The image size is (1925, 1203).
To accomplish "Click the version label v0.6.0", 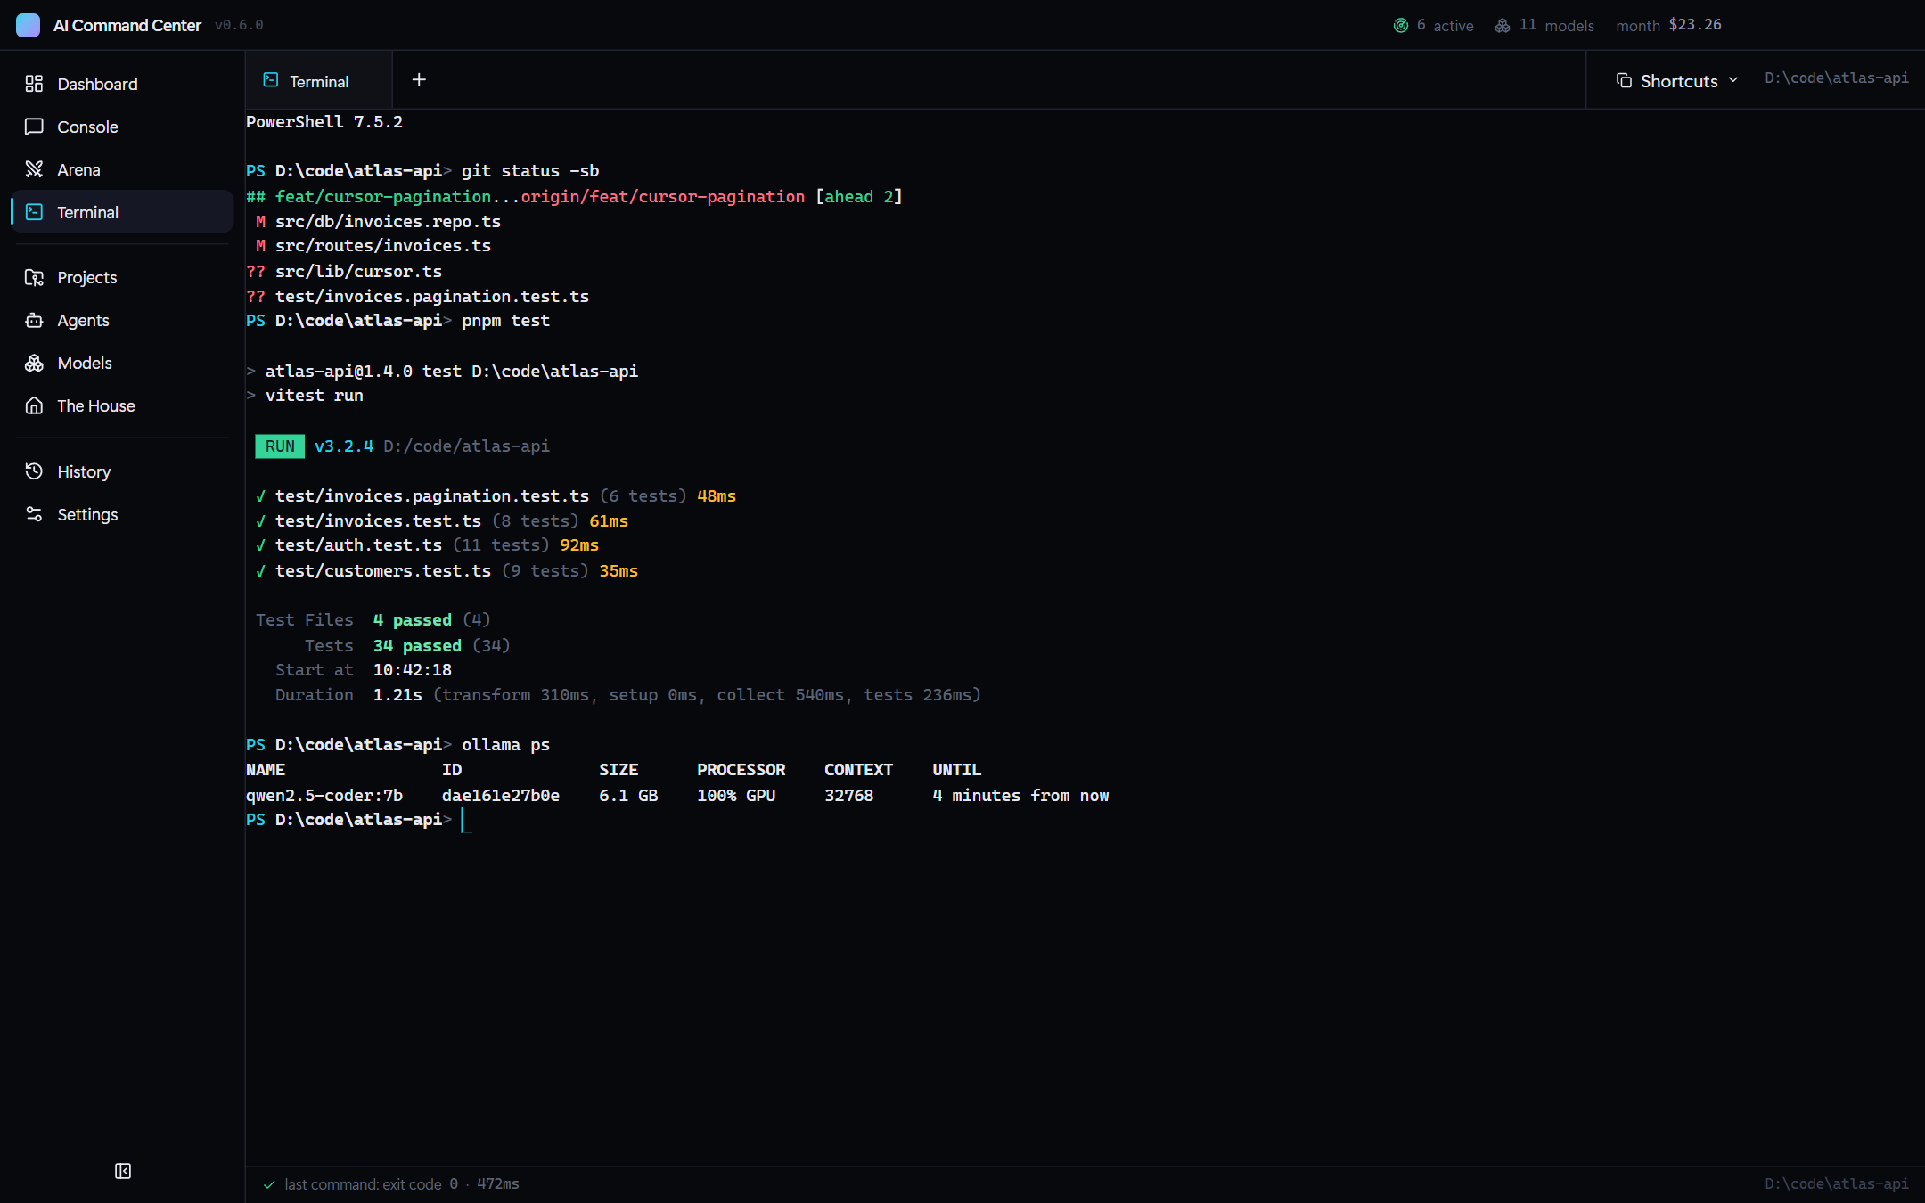I will [x=239, y=25].
